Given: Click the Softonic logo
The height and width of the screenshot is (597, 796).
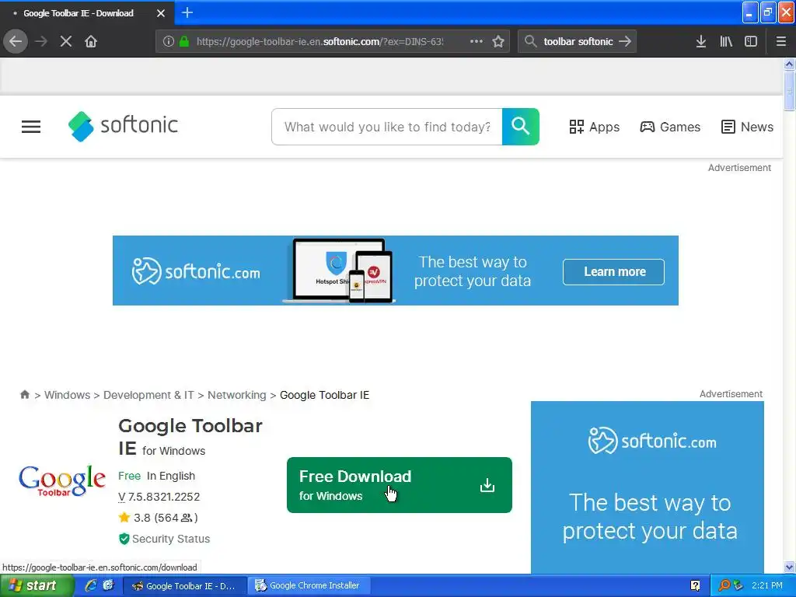Looking at the screenshot, I should click(123, 126).
